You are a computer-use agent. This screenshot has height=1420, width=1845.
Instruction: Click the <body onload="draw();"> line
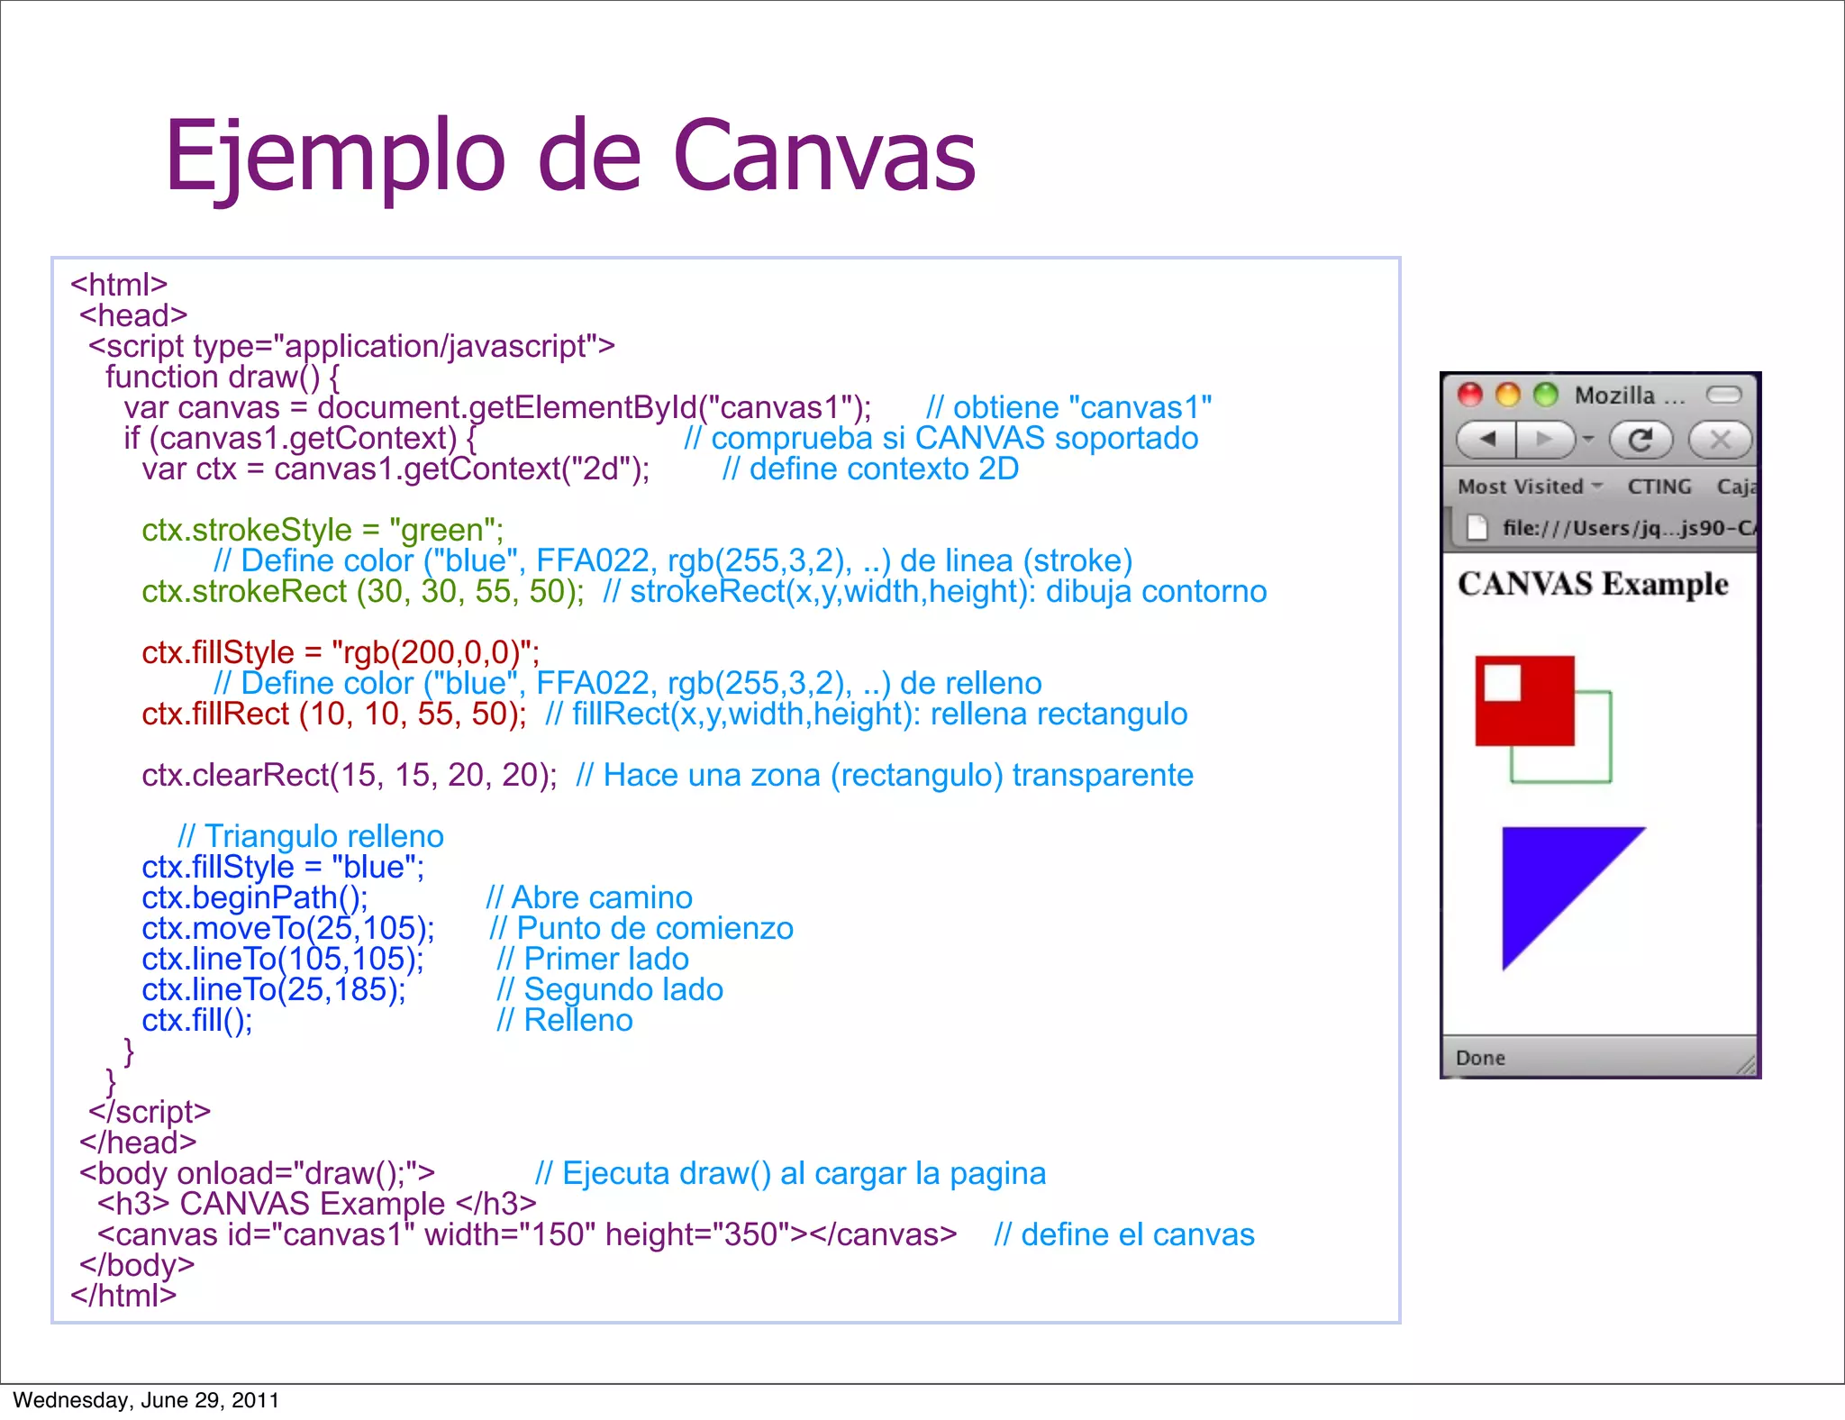257,1173
